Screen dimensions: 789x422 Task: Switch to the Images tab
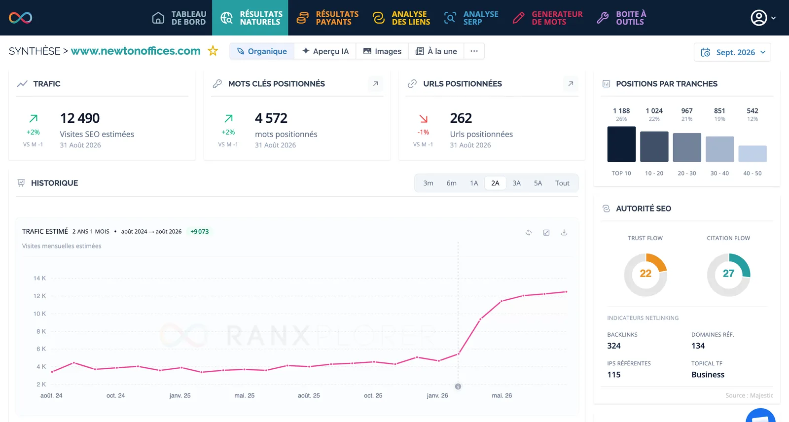click(x=382, y=51)
